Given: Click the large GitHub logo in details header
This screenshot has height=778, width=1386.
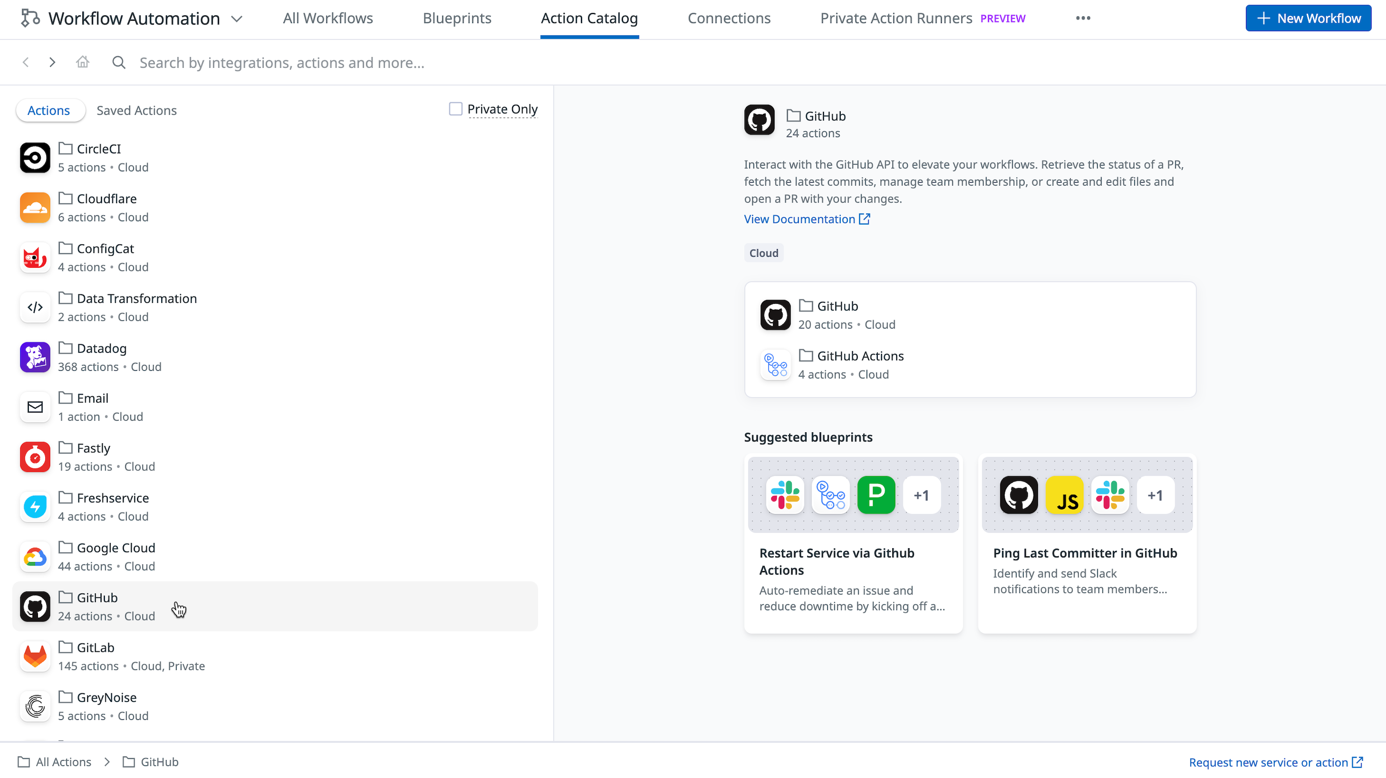Looking at the screenshot, I should click(x=759, y=120).
